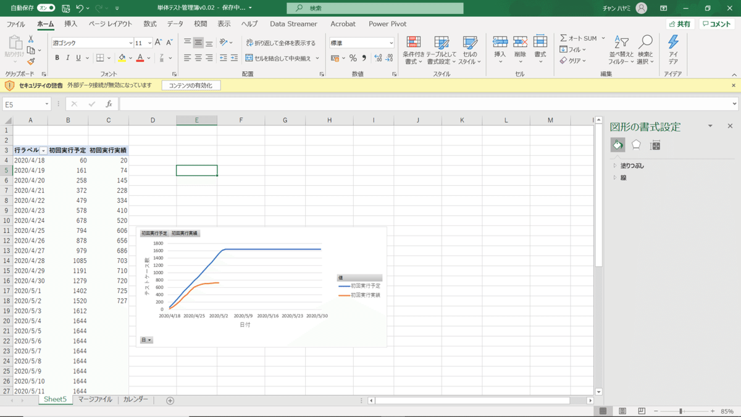Click the Format Painter brush icon
This screenshot has width=741, height=417.
pyautogui.click(x=31, y=61)
